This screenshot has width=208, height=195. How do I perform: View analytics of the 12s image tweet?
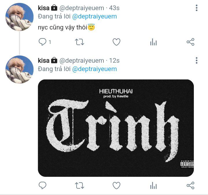153,185
